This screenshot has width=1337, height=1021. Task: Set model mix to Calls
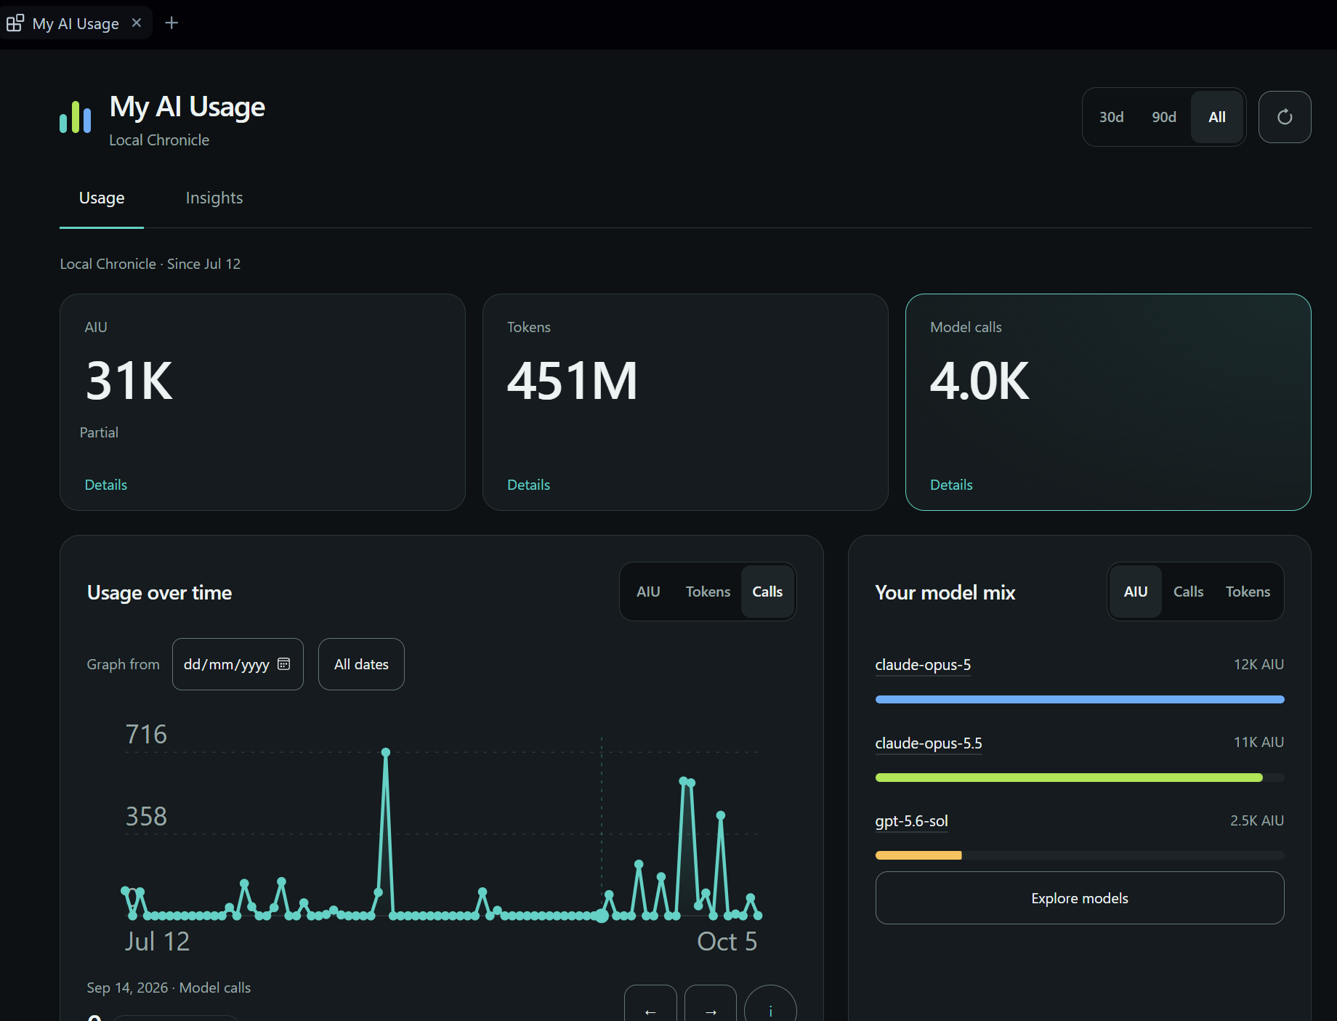pos(1188,592)
